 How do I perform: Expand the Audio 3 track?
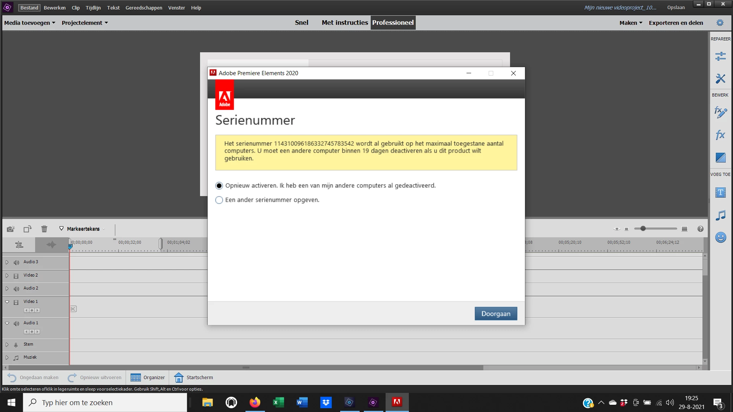pos(7,262)
